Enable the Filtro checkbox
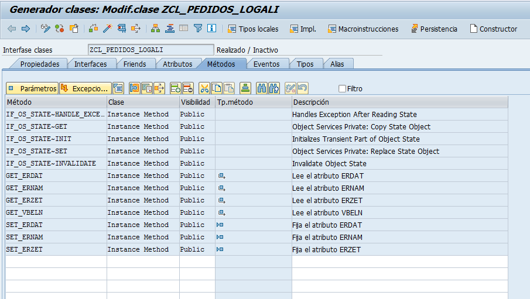The height and width of the screenshot is (299, 530). tap(342, 88)
